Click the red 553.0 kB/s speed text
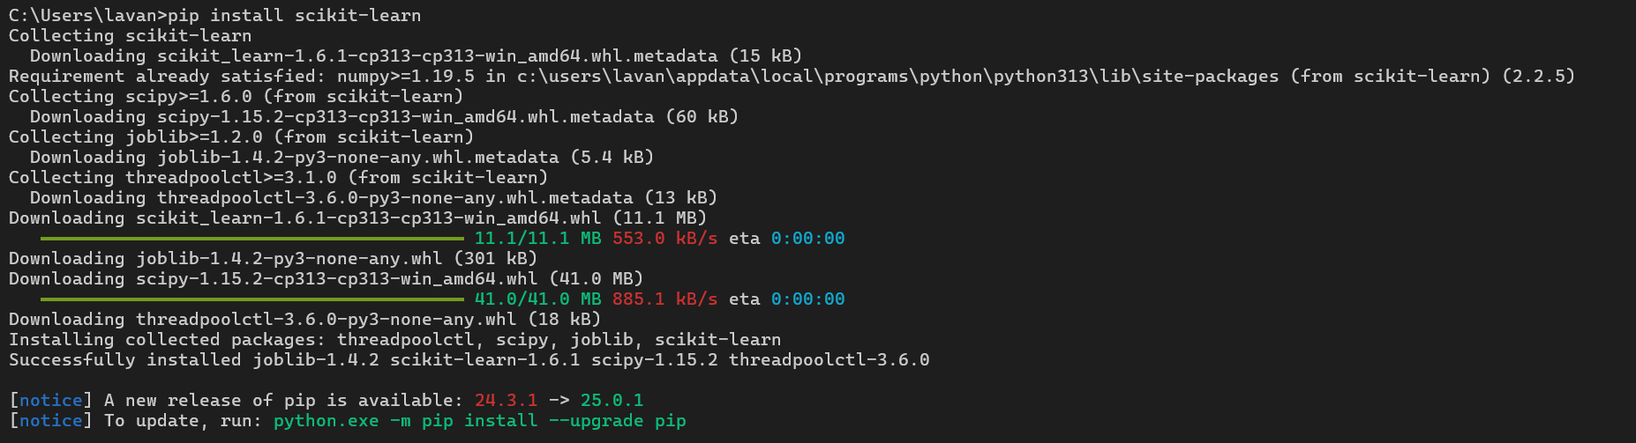 664,239
